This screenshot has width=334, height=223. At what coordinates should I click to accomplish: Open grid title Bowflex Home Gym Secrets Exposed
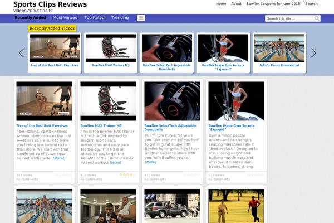[x=232, y=128]
